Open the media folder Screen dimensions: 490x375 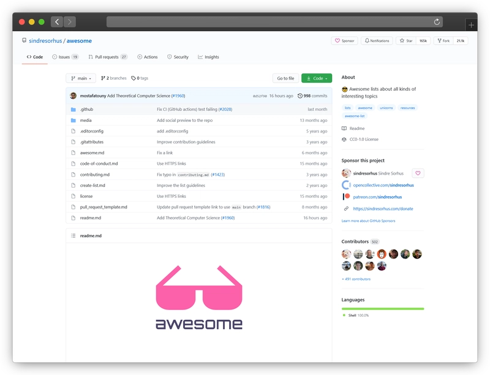pyautogui.click(x=86, y=120)
